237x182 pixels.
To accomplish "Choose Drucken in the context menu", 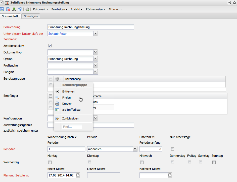I will click(67, 104).
